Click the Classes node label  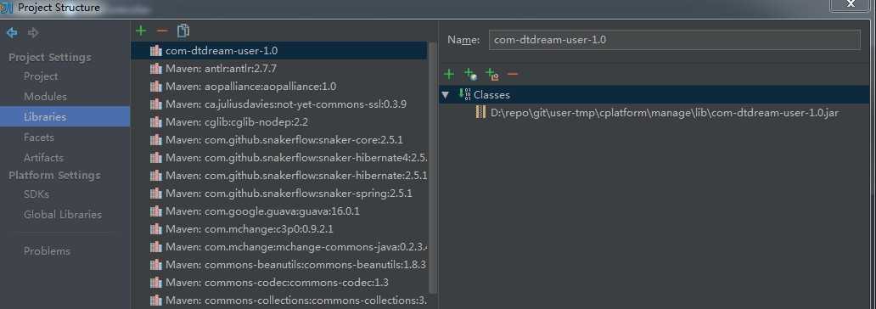point(491,94)
